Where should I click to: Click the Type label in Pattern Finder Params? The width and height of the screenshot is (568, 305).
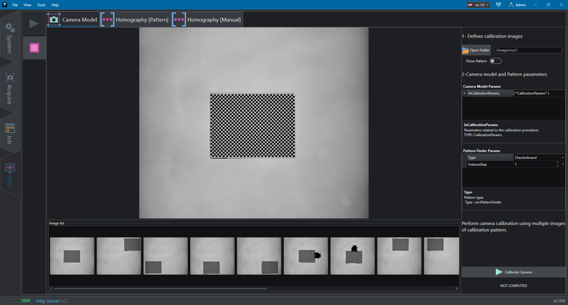point(472,158)
